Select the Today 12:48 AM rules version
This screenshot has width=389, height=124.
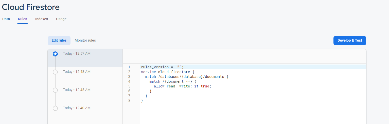pos(85,76)
